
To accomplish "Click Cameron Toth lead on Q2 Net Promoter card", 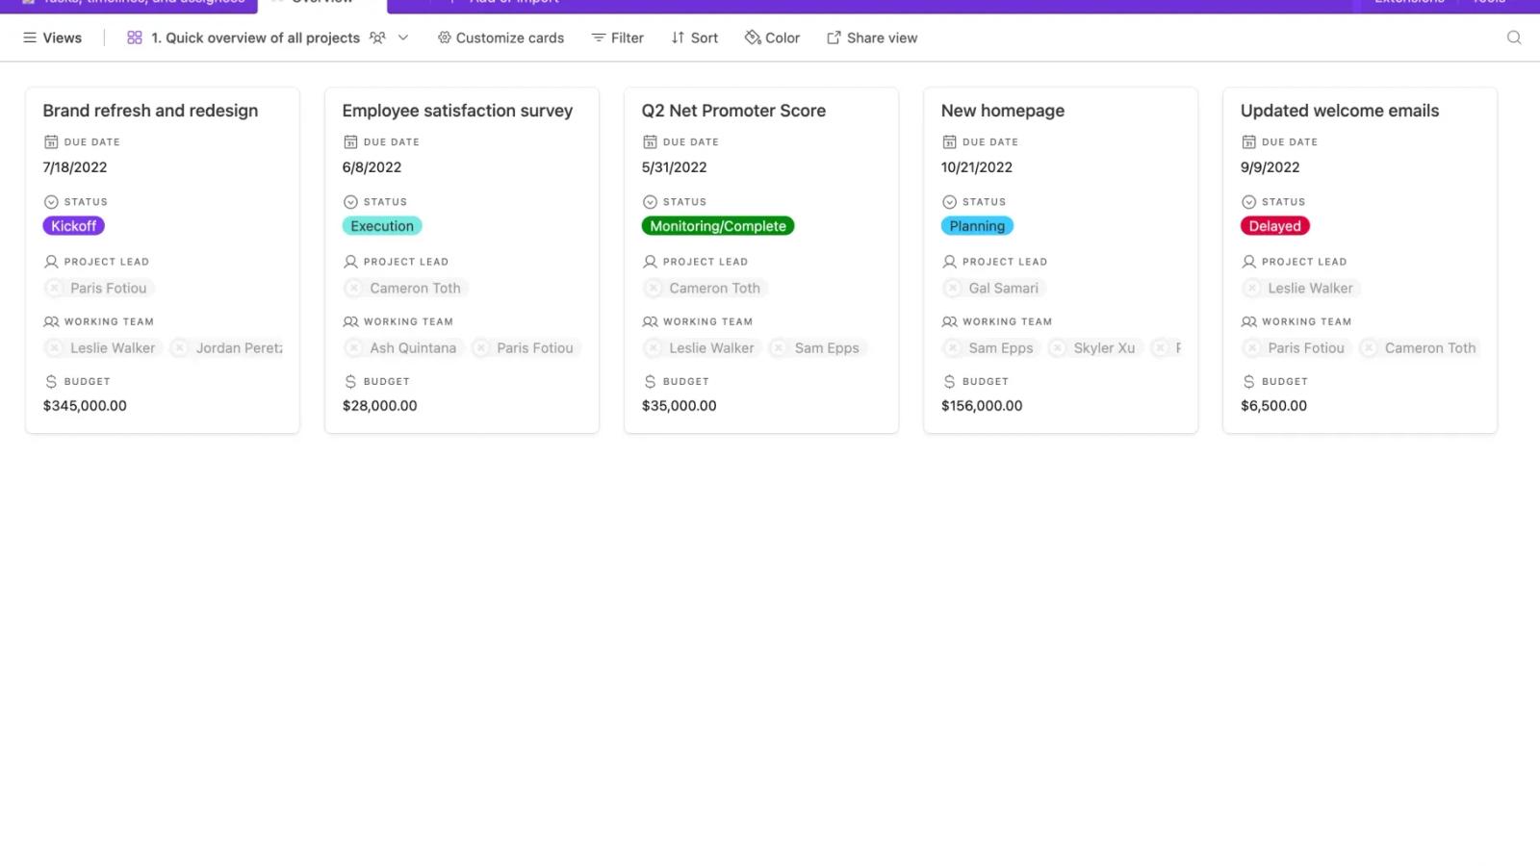I will (705, 288).
